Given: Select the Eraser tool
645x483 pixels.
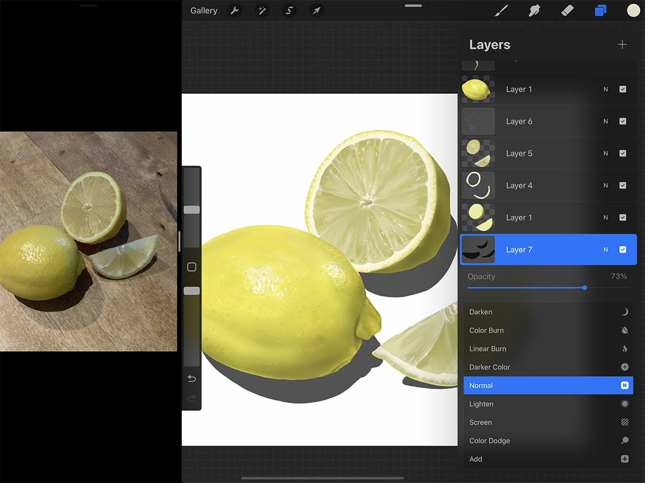Looking at the screenshot, I should (567, 10).
